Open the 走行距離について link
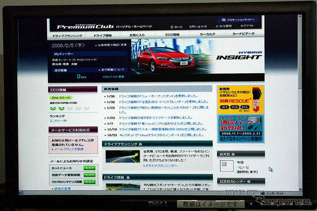317x211 pixels. (x=112, y=70)
